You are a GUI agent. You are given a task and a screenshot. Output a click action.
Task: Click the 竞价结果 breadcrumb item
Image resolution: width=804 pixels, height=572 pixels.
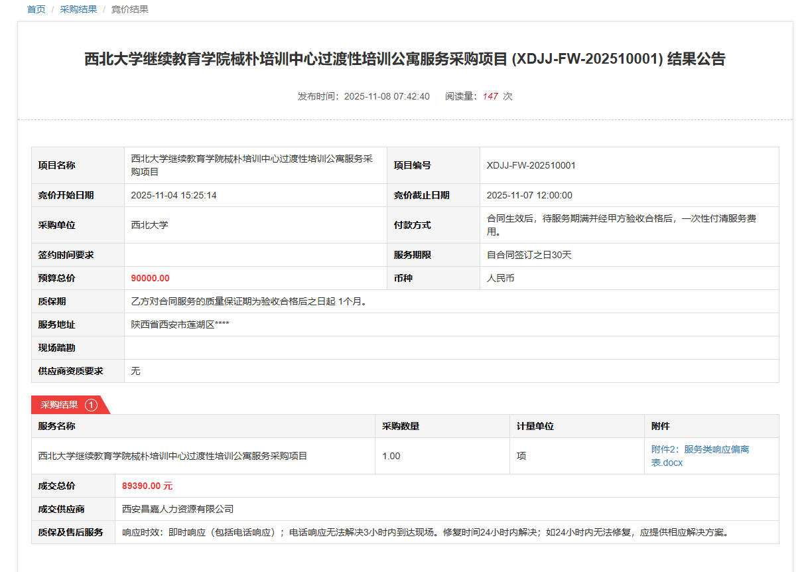(129, 9)
